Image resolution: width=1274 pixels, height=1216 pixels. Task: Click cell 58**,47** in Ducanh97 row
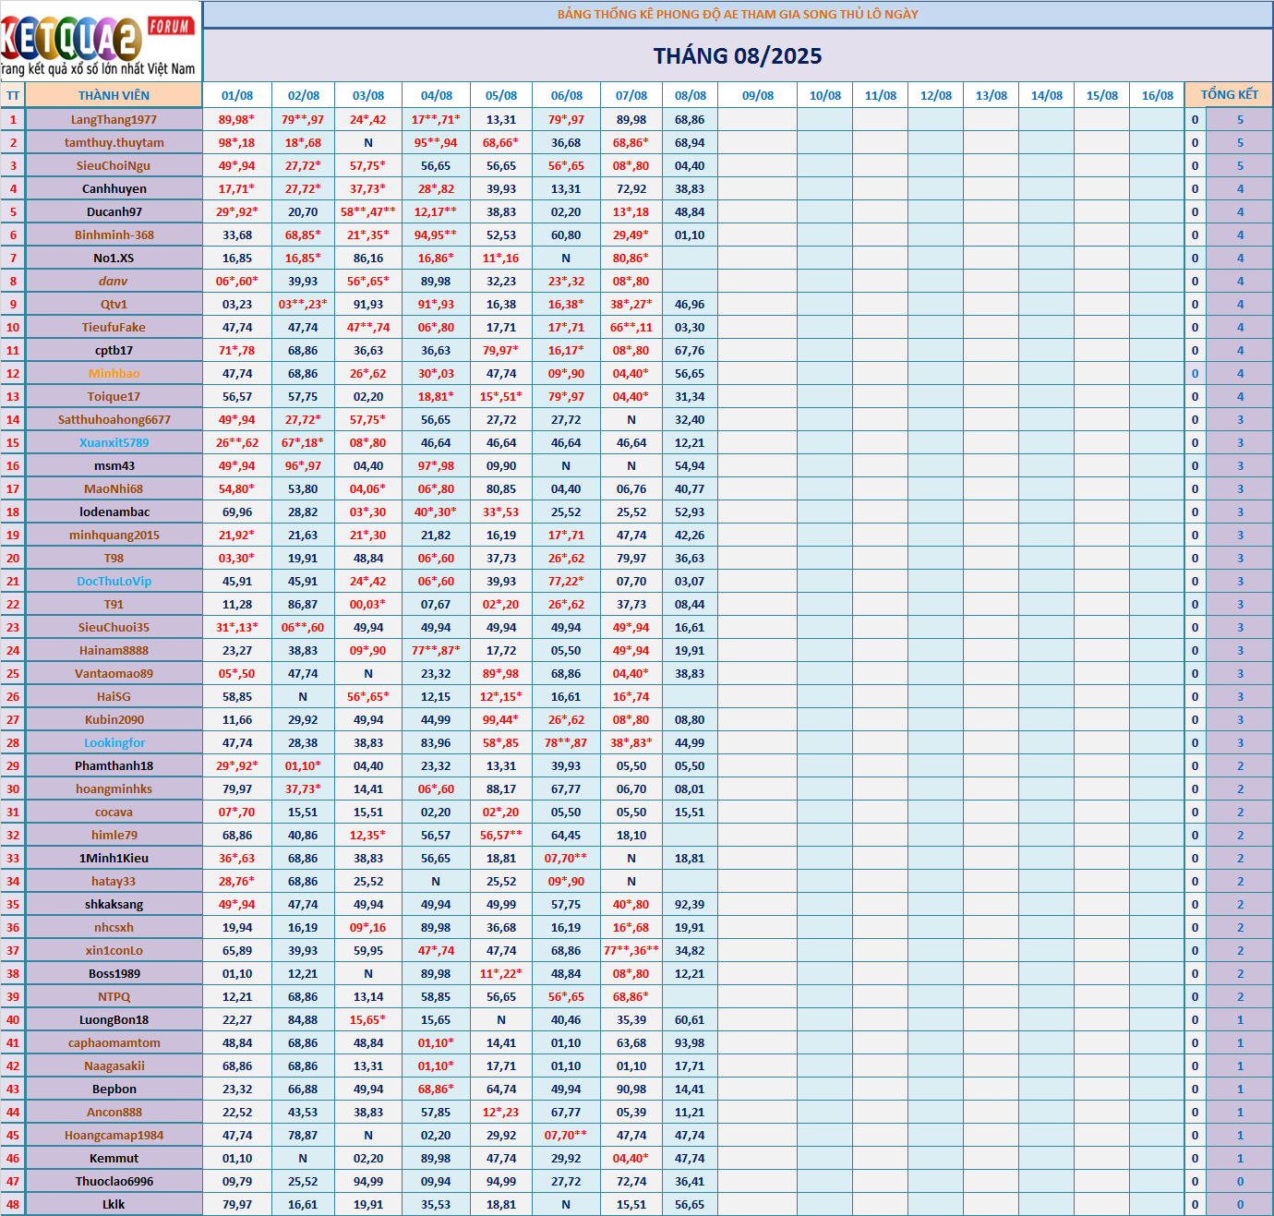pos(368,211)
